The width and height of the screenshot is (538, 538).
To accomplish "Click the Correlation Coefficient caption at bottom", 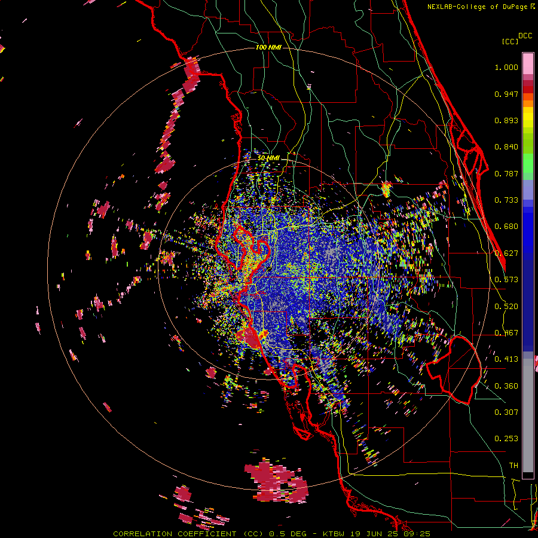I will point(271,534).
